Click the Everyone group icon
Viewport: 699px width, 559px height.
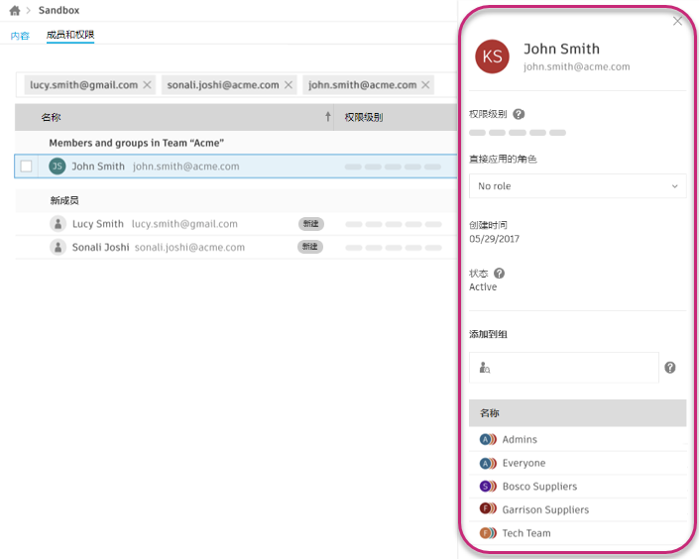tap(488, 463)
